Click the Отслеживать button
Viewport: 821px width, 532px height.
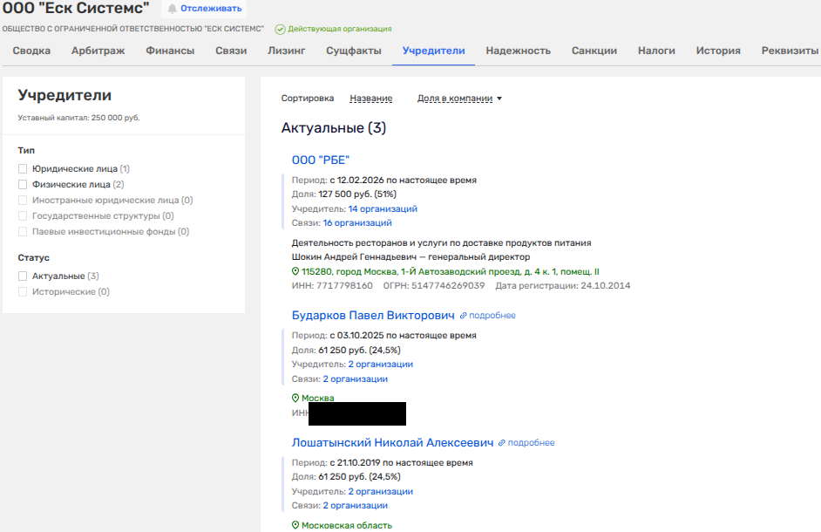click(210, 9)
